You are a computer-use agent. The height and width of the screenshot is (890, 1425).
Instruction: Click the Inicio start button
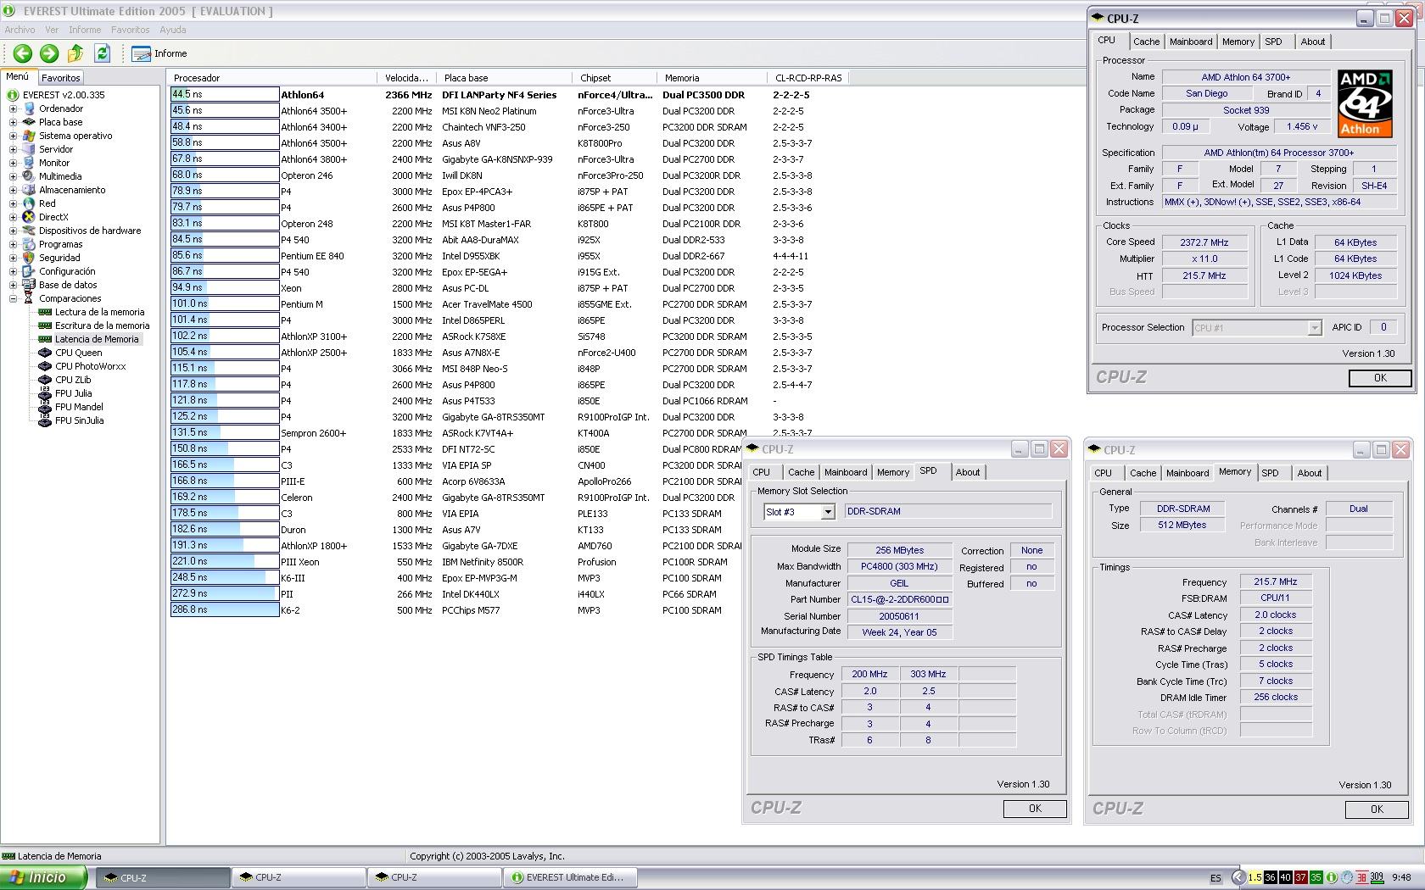tap(42, 878)
